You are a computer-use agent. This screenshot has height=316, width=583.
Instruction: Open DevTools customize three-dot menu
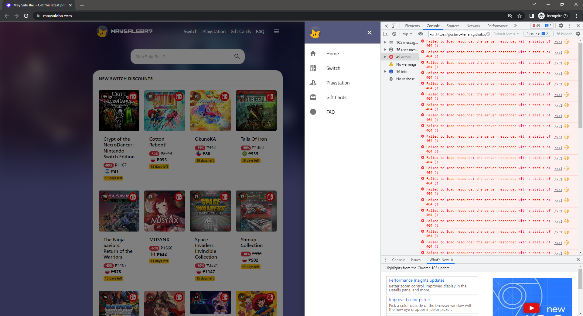click(570, 26)
